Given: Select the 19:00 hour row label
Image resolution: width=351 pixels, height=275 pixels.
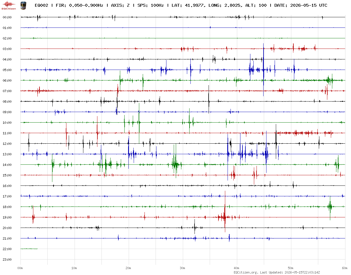Looking at the screenshot, I should pyautogui.click(x=7, y=217).
